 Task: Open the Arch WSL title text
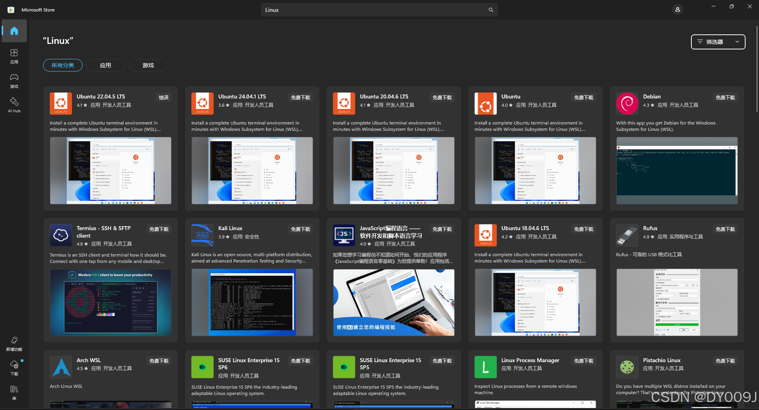[89, 360]
